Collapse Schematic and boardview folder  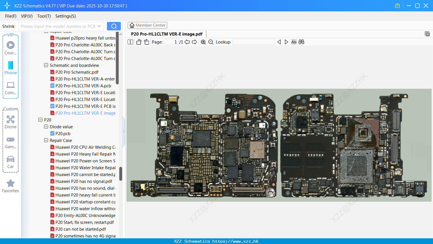click(x=46, y=65)
